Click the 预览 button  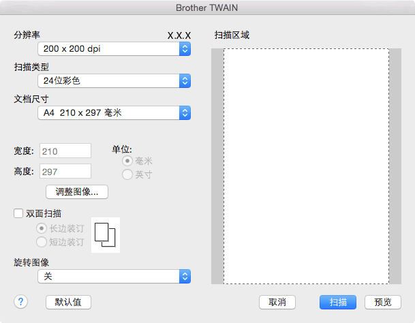coord(383,302)
